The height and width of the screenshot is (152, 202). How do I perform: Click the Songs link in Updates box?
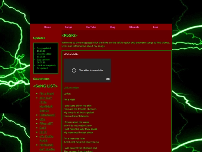coord(40,48)
